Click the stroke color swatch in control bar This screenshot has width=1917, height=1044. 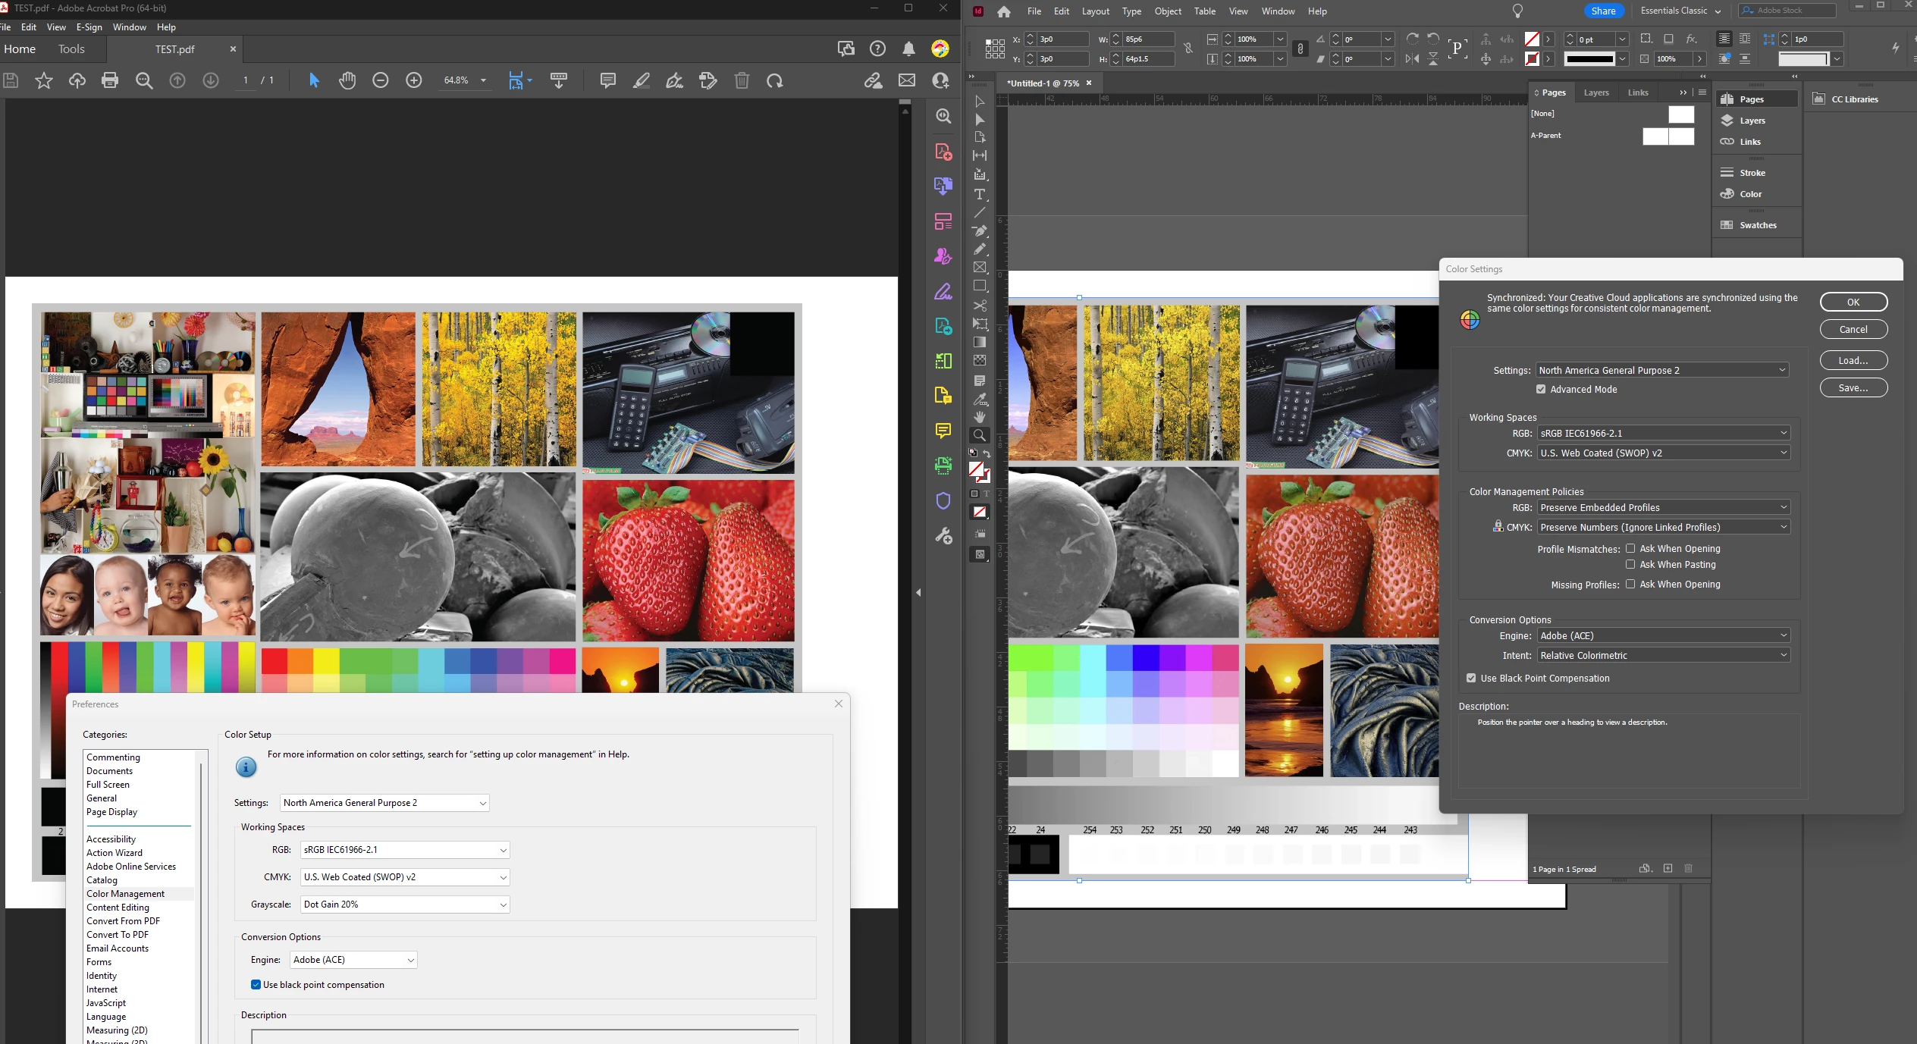click(1532, 58)
